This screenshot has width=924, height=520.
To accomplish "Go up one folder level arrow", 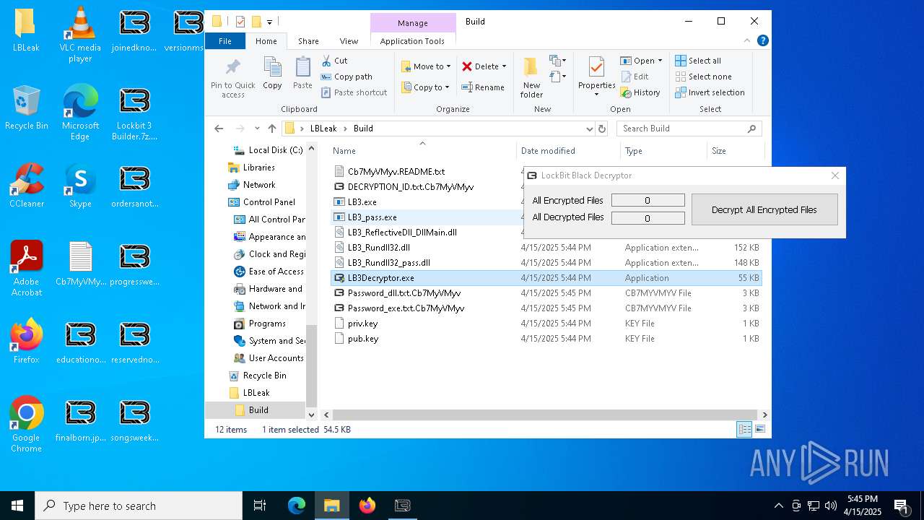I will pyautogui.click(x=271, y=129).
